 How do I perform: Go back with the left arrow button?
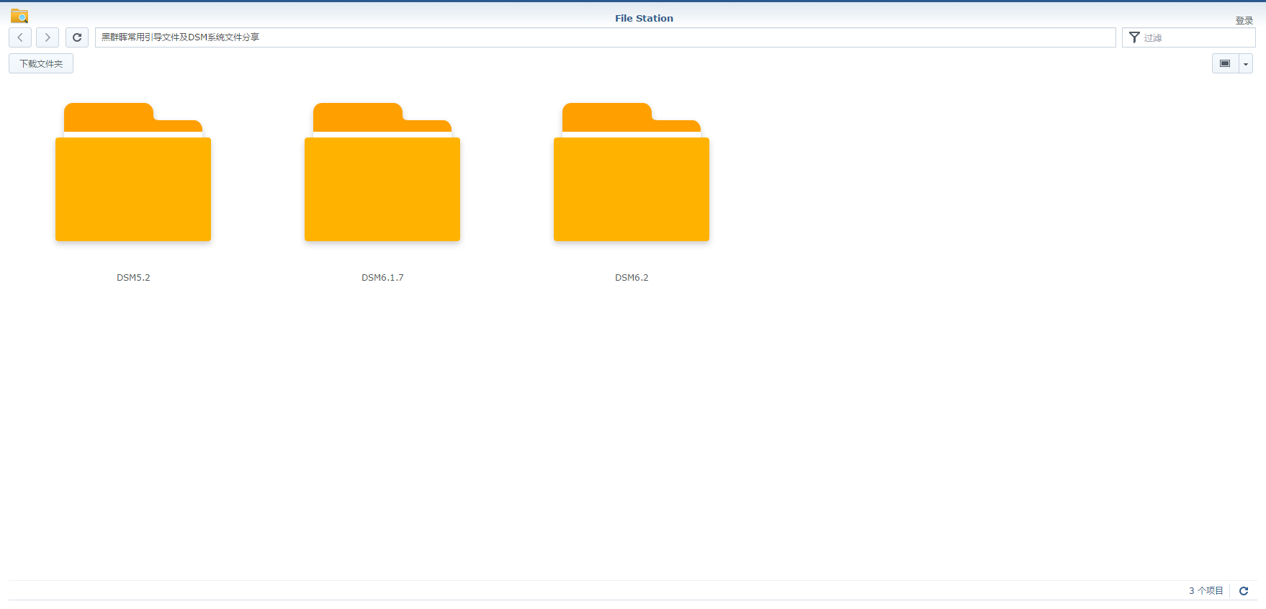(20, 37)
